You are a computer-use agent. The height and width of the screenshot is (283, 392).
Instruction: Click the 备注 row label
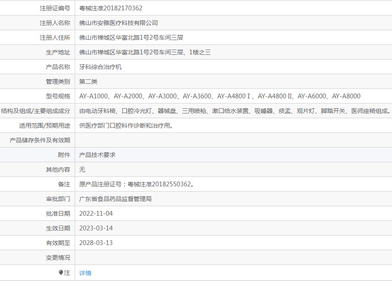click(x=64, y=184)
